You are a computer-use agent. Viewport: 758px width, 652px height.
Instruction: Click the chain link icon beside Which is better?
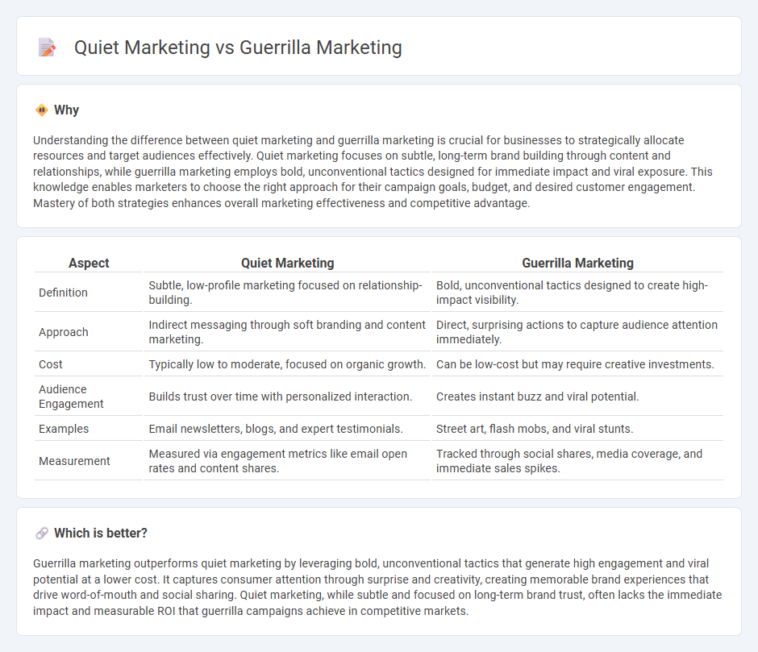click(42, 533)
